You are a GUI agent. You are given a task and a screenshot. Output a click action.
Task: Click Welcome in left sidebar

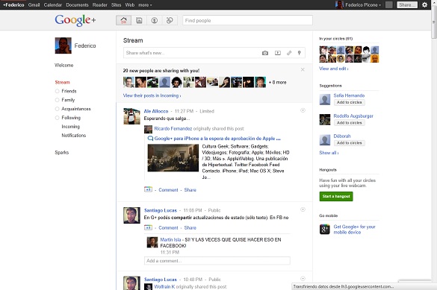point(63,65)
